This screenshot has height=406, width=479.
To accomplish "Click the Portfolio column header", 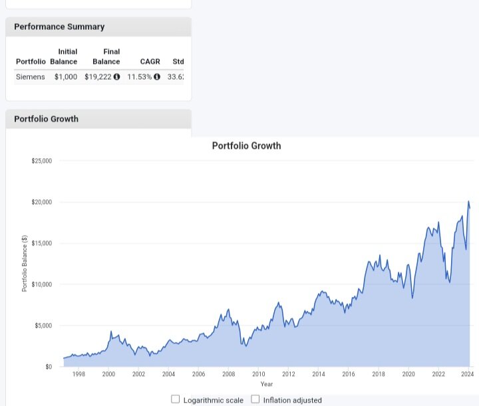I will click(x=31, y=61).
